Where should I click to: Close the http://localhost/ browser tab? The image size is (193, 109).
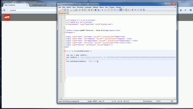[x=27, y=5]
